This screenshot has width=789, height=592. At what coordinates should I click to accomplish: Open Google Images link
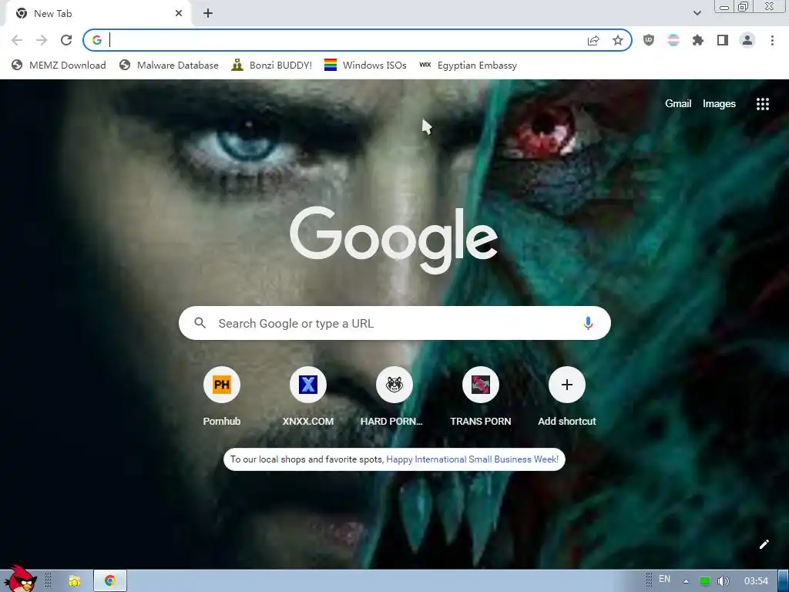pyautogui.click(x=719, y=104)
